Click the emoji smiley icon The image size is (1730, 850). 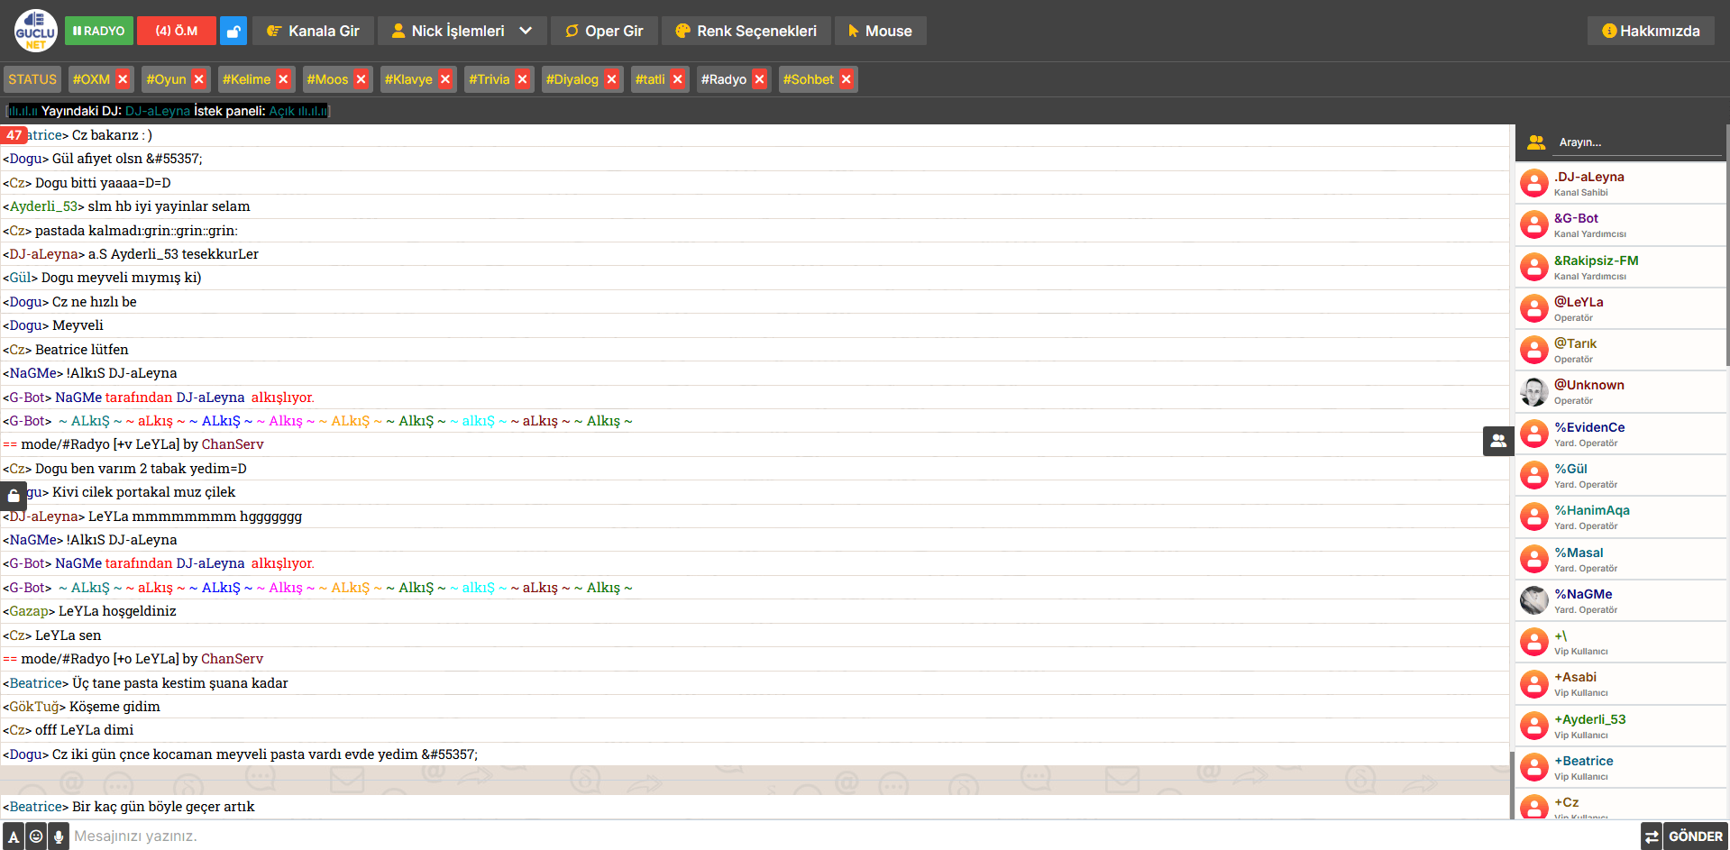point(36,836)
